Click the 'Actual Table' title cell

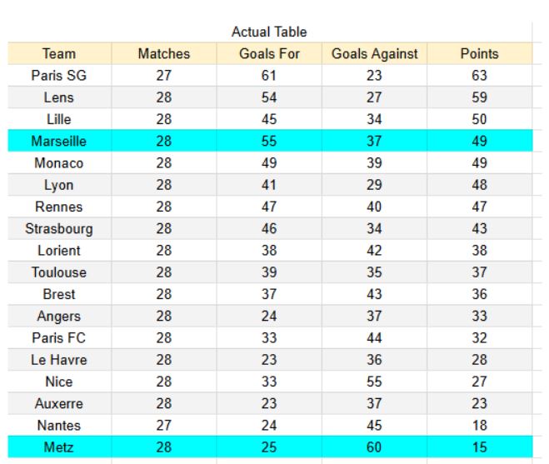click(268, 32)
